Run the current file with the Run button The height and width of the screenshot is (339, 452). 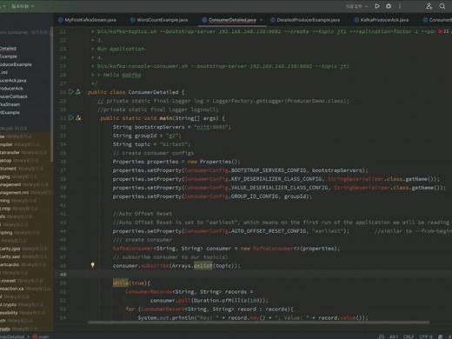point(377,6)
